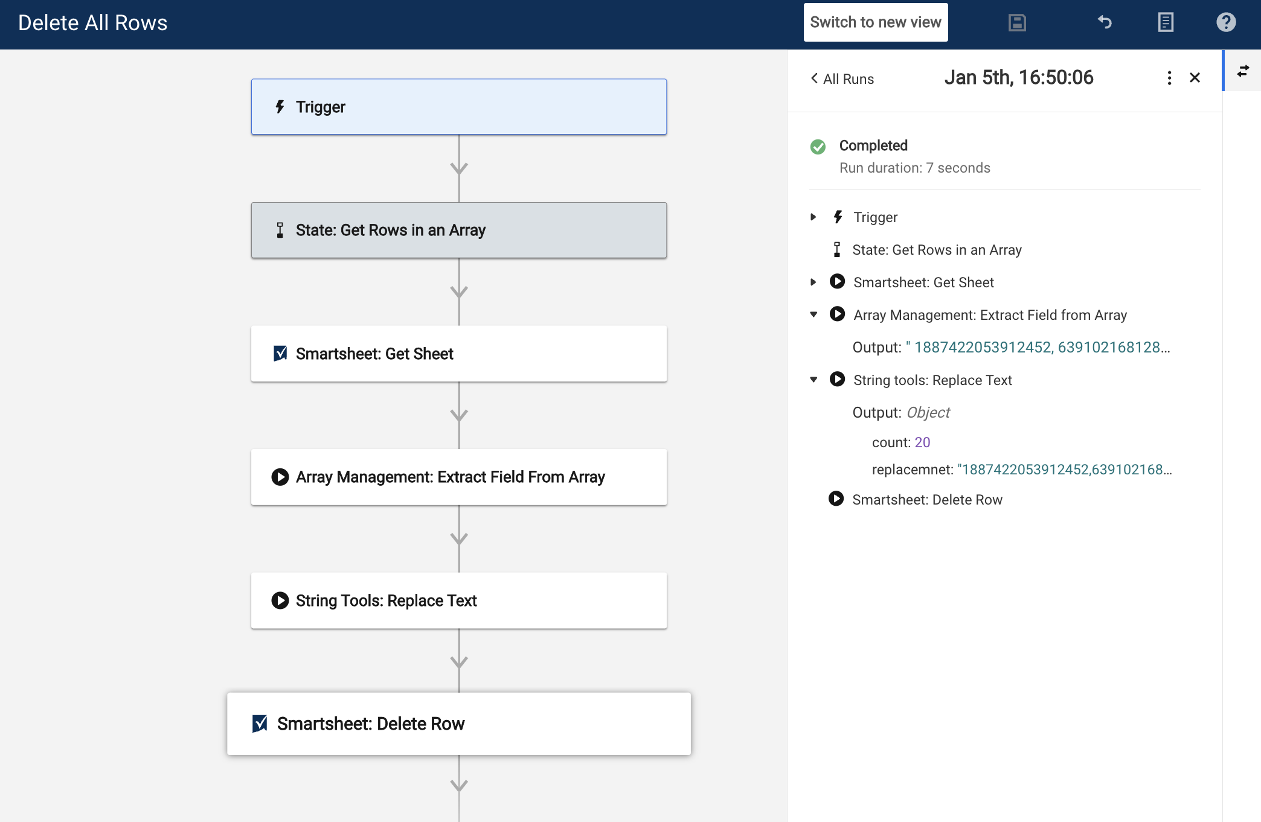1261x822 pixels.
Task: Select the Trigger module on canvas
Action: (459, 107)
